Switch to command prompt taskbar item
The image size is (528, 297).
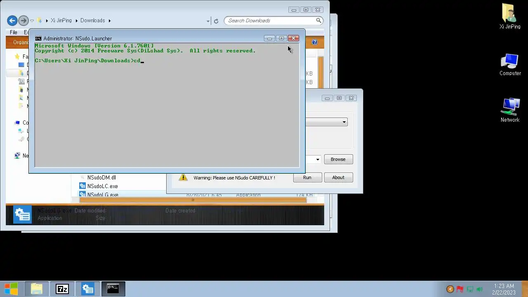pyautogui.click(x=113, y=289)
